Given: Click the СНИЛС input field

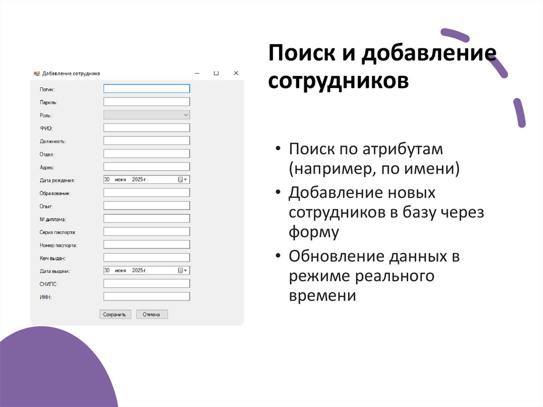Looking at the screenshot, I should [x=146, y=283].
